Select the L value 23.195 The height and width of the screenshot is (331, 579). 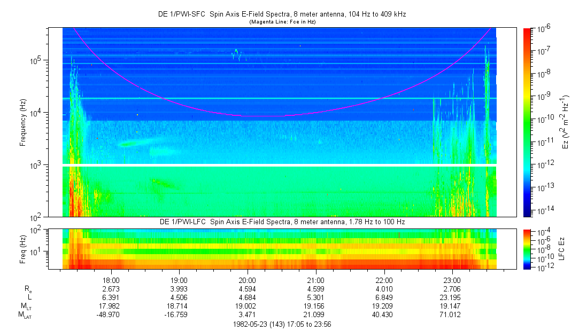452,297
